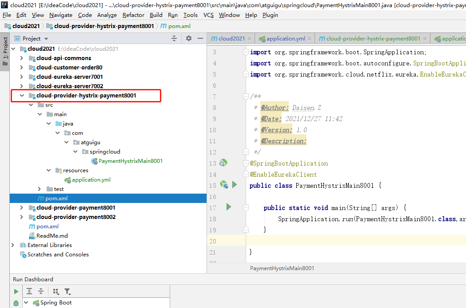Click Expand All icon in Run Dashboard
The width and height of the screenshot is (466, 308).
coord(29,292)
